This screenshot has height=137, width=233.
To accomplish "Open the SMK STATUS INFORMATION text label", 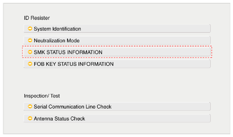I will (68, 52).
